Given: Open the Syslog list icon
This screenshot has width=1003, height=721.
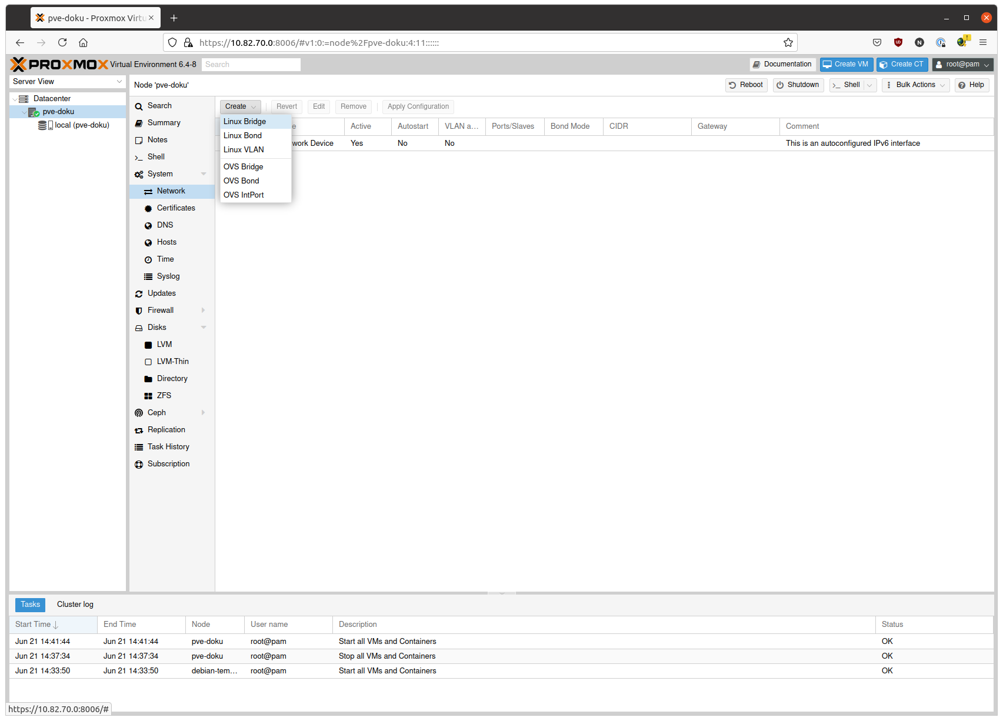Looking at the screenshot, I should pos(148,276).
